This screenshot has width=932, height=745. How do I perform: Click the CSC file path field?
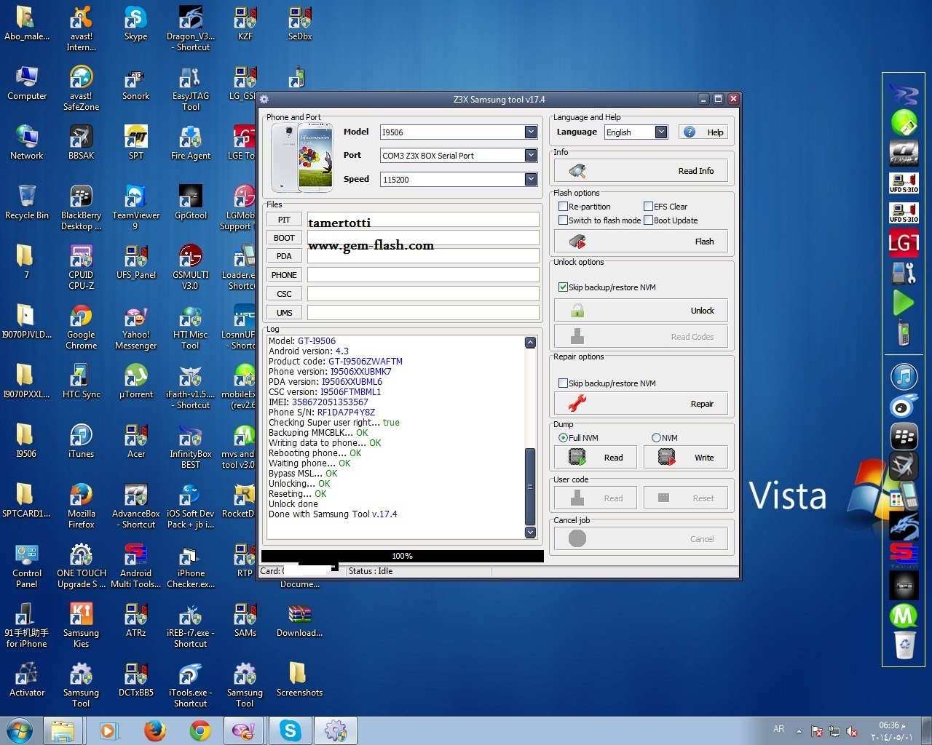coord(423,294)
